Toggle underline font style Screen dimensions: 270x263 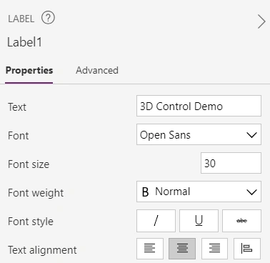(199, 221)
